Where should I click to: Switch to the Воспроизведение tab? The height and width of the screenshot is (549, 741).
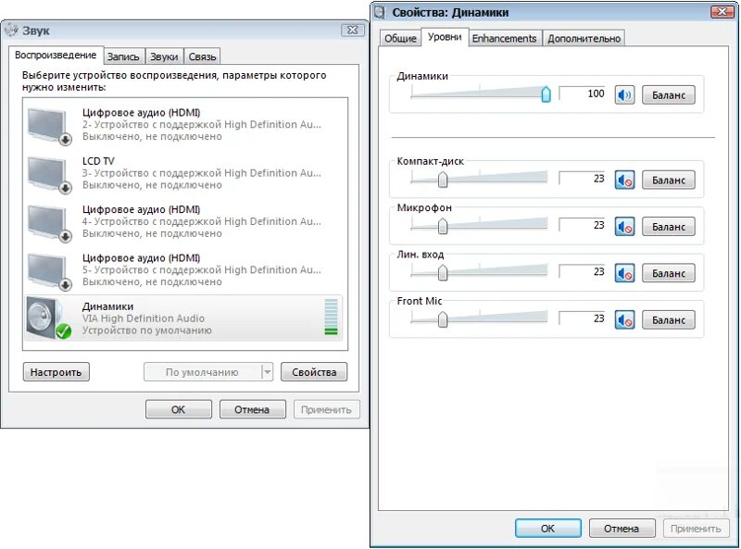click(x=56, y=56)
